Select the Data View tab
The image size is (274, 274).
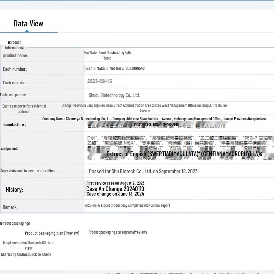28,23
